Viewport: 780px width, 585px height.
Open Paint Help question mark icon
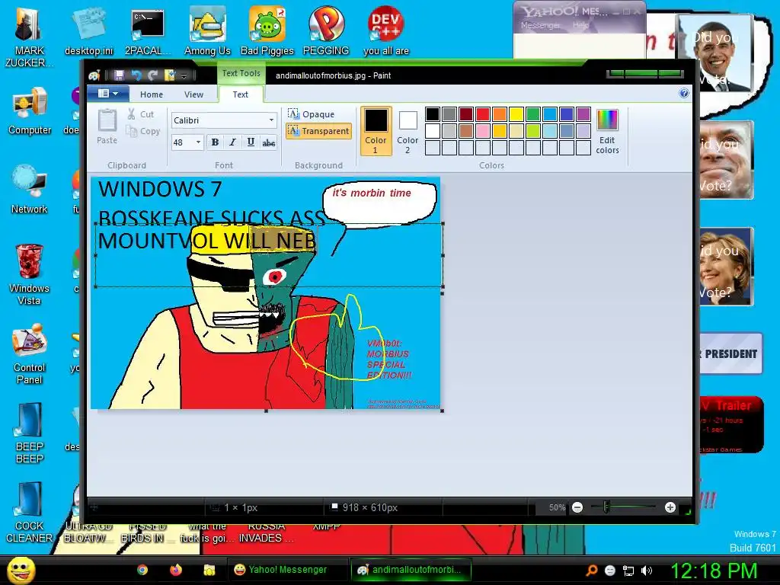[x=684, y=93]
